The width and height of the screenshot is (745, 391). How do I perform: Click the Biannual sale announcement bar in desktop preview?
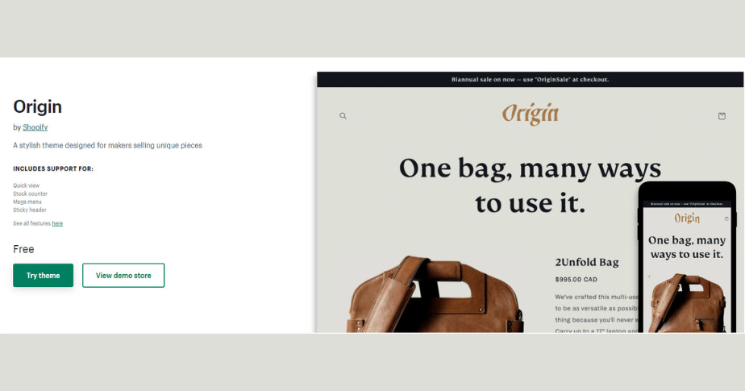tap(530, 80)
